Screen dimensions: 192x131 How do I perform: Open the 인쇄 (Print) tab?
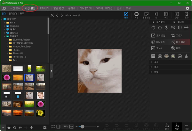click(119, 8)
